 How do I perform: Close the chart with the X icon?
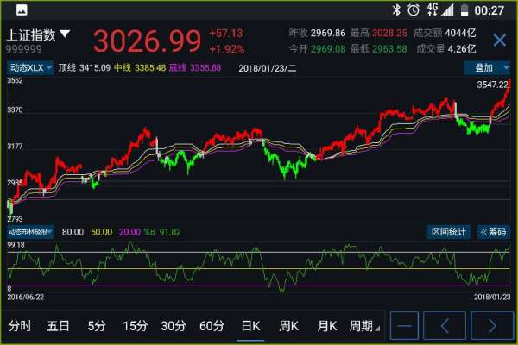499,41
